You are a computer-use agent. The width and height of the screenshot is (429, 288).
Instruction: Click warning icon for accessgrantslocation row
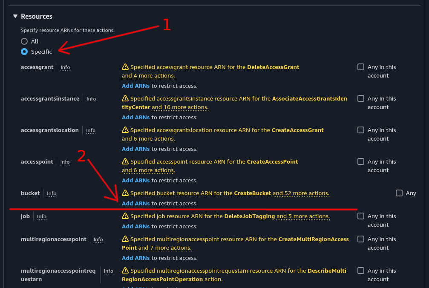pyautogui.click(x=125, y=130)
